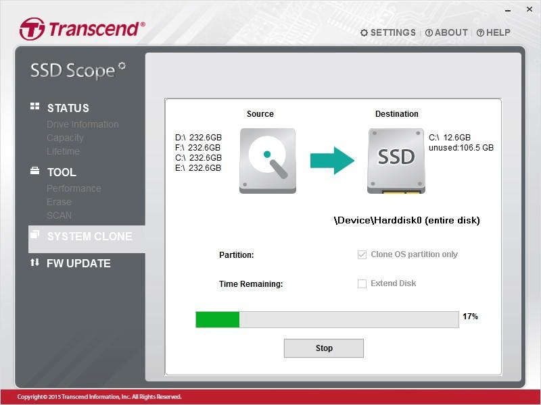Stop the cloning process

324,348
